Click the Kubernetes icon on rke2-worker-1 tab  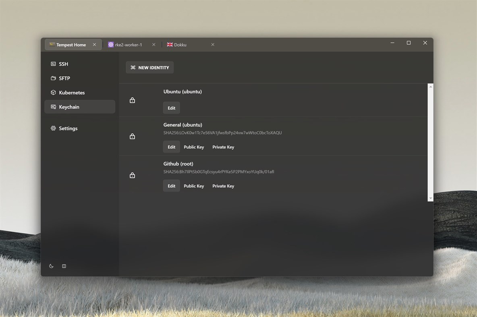pos(111,45)
